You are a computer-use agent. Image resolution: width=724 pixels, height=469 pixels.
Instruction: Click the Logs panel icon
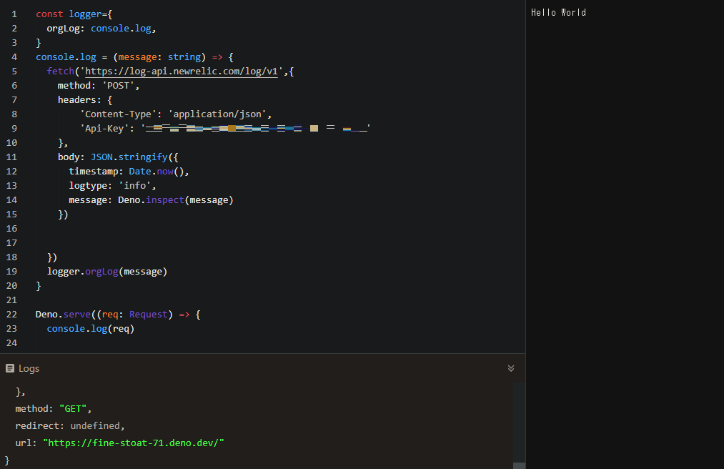pos(10,368)
